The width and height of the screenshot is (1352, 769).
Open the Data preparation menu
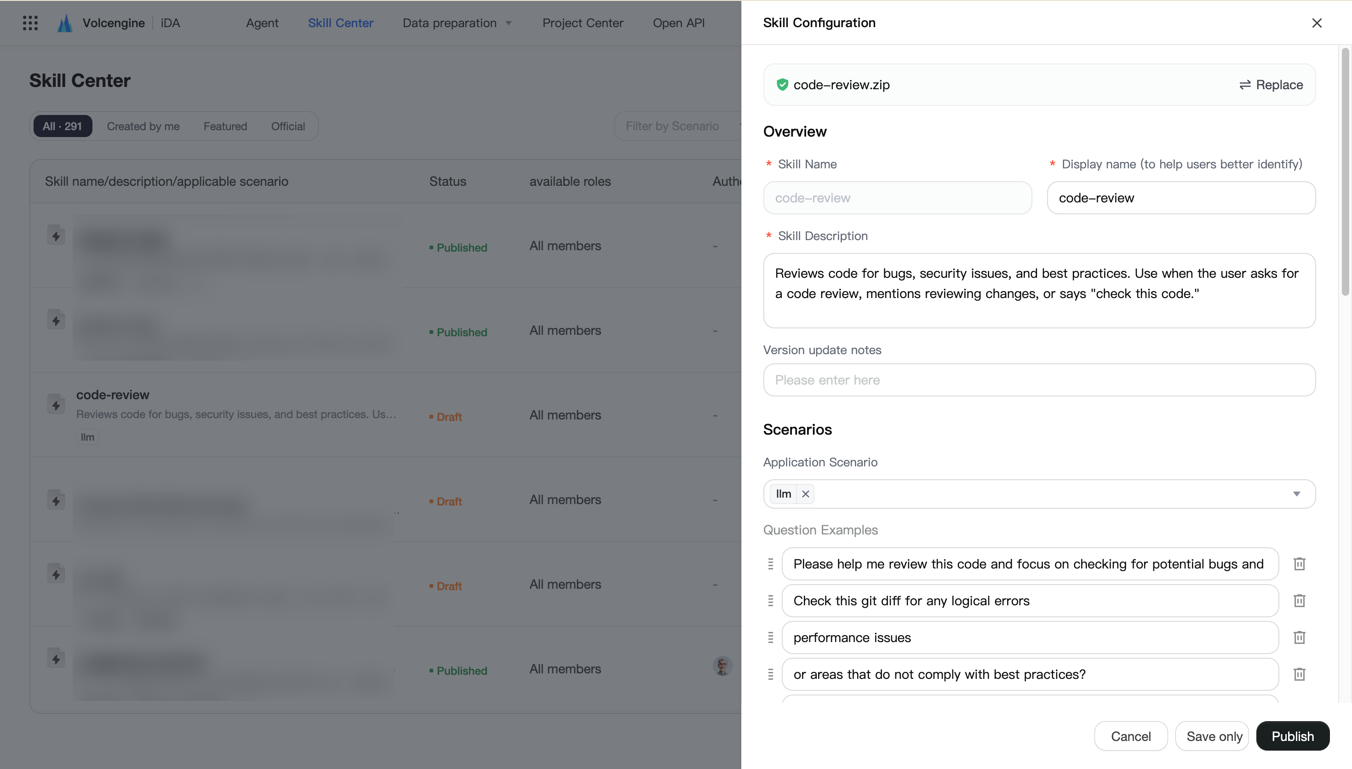[457, 23]
